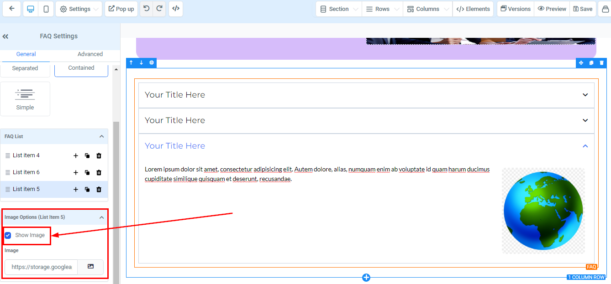611x284 pixels.
Task: Open row settings gear icon
Action: click(x=152, y=62)
